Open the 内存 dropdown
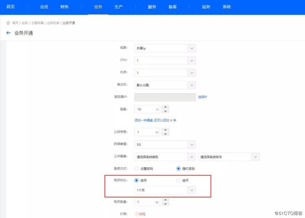 [165, 73]
